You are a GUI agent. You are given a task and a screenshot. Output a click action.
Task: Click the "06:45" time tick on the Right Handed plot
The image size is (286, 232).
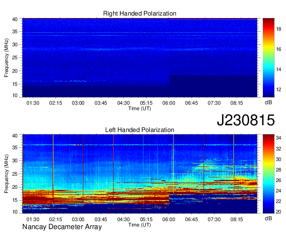coord(191,103)
